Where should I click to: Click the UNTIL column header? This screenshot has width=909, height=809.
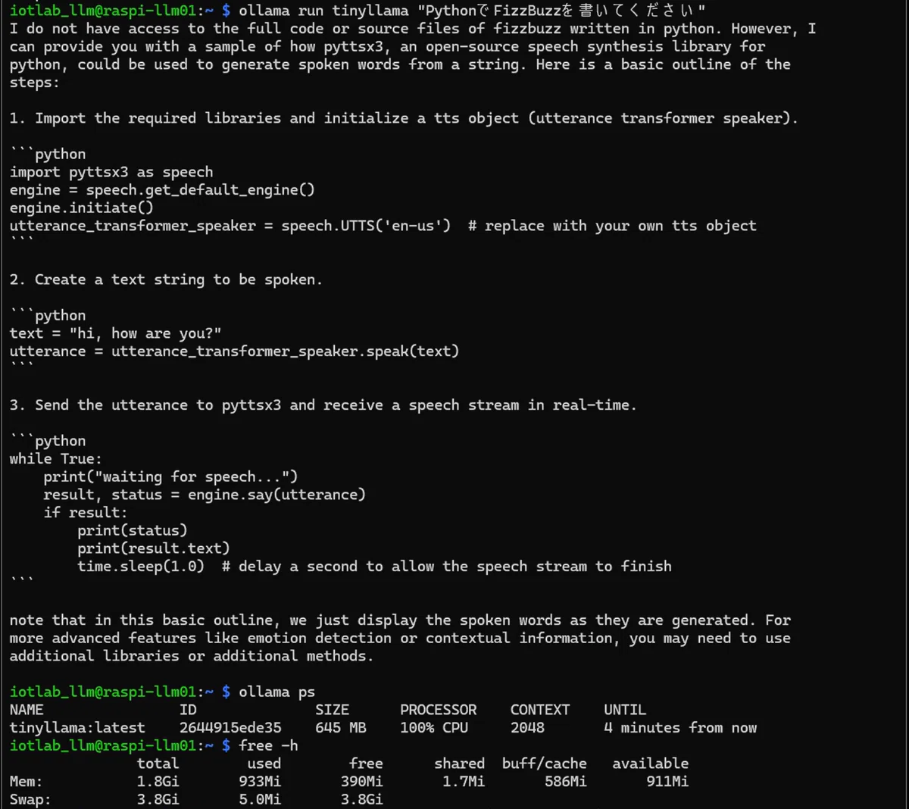pyautogui.click(x=625, y=710)
